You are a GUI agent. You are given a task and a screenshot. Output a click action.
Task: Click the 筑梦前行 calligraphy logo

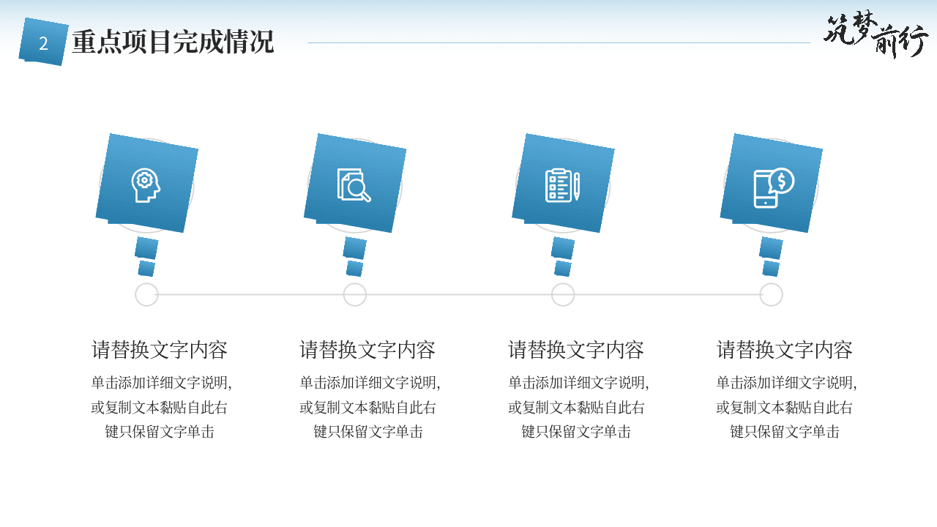point(876,35)
